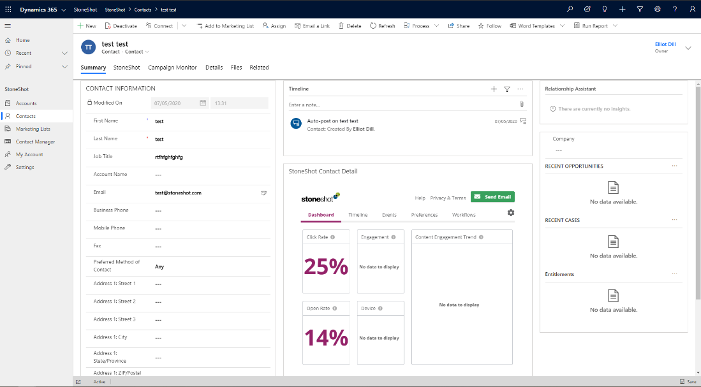The width and height of the screenshot is (701, 387).
Task: Open the StoneShot Timeline tab
Action: pos(358,215)
